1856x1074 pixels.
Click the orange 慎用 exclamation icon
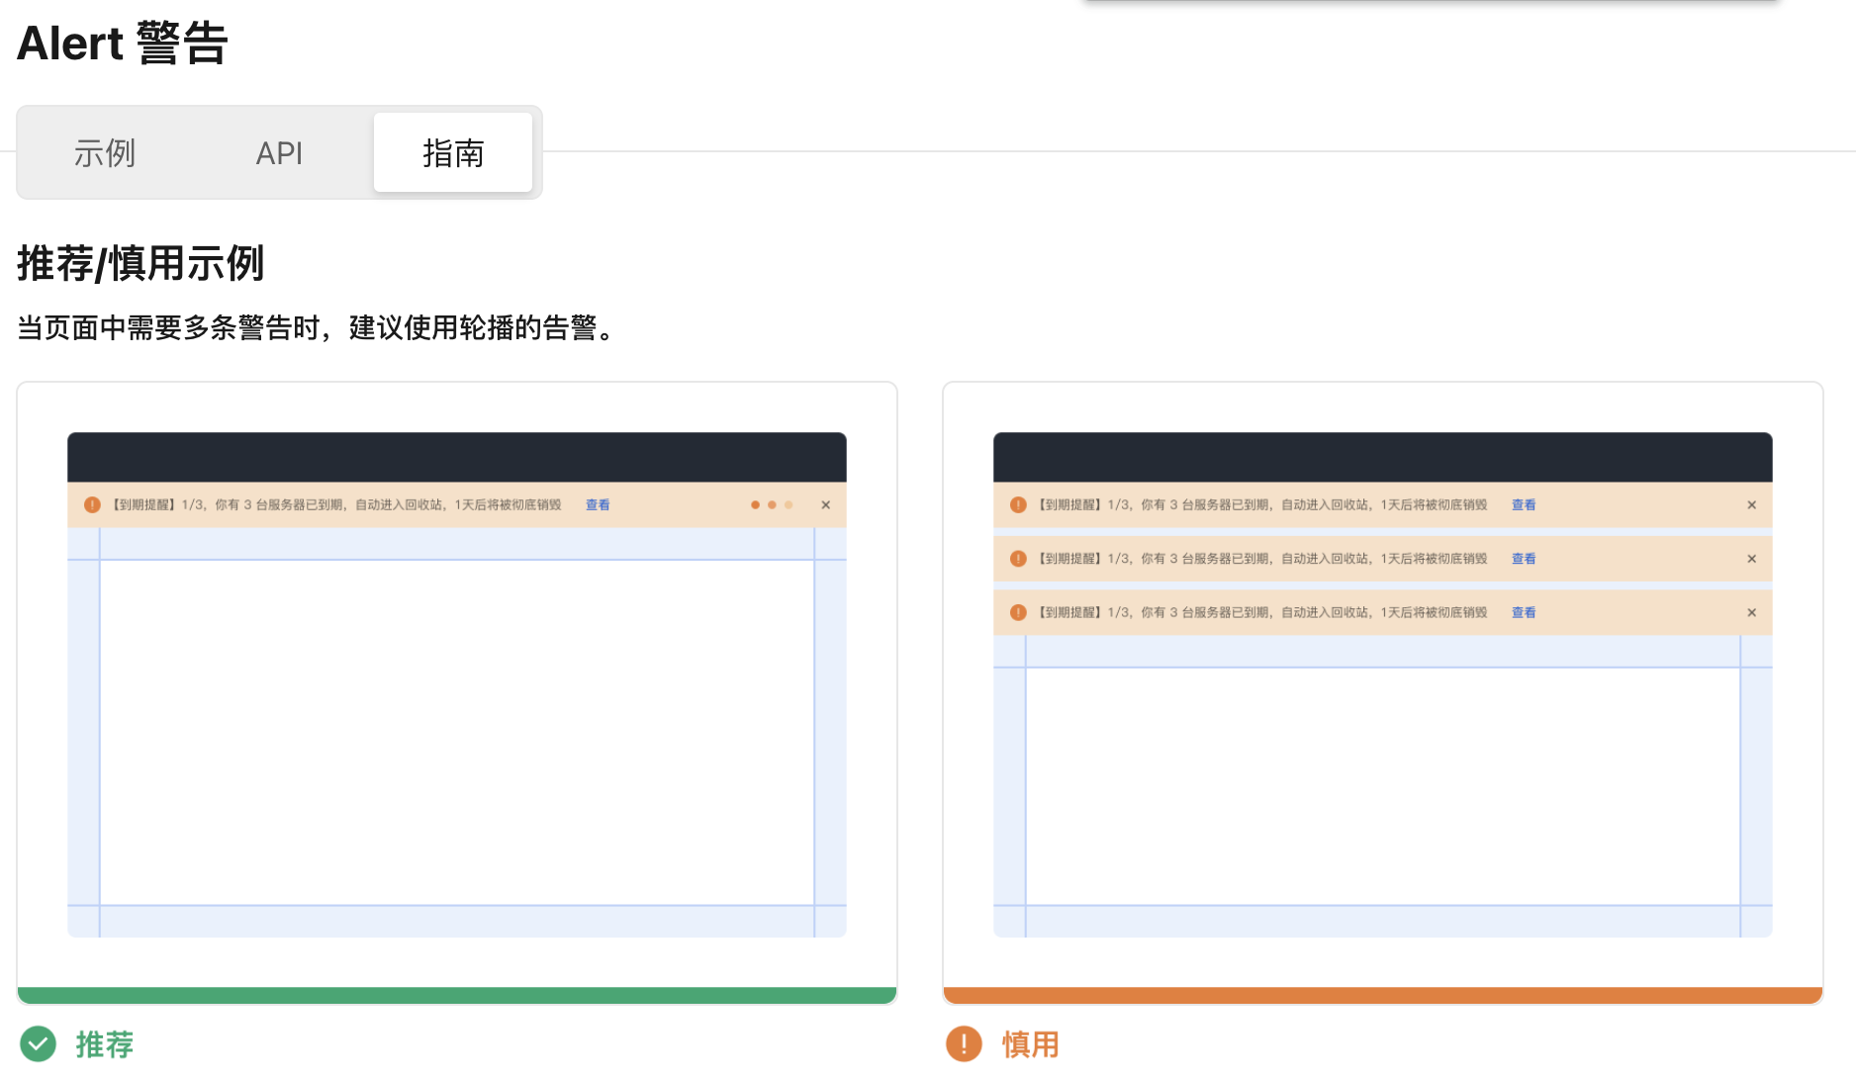pyautogui.click(x=964, y=1043)
